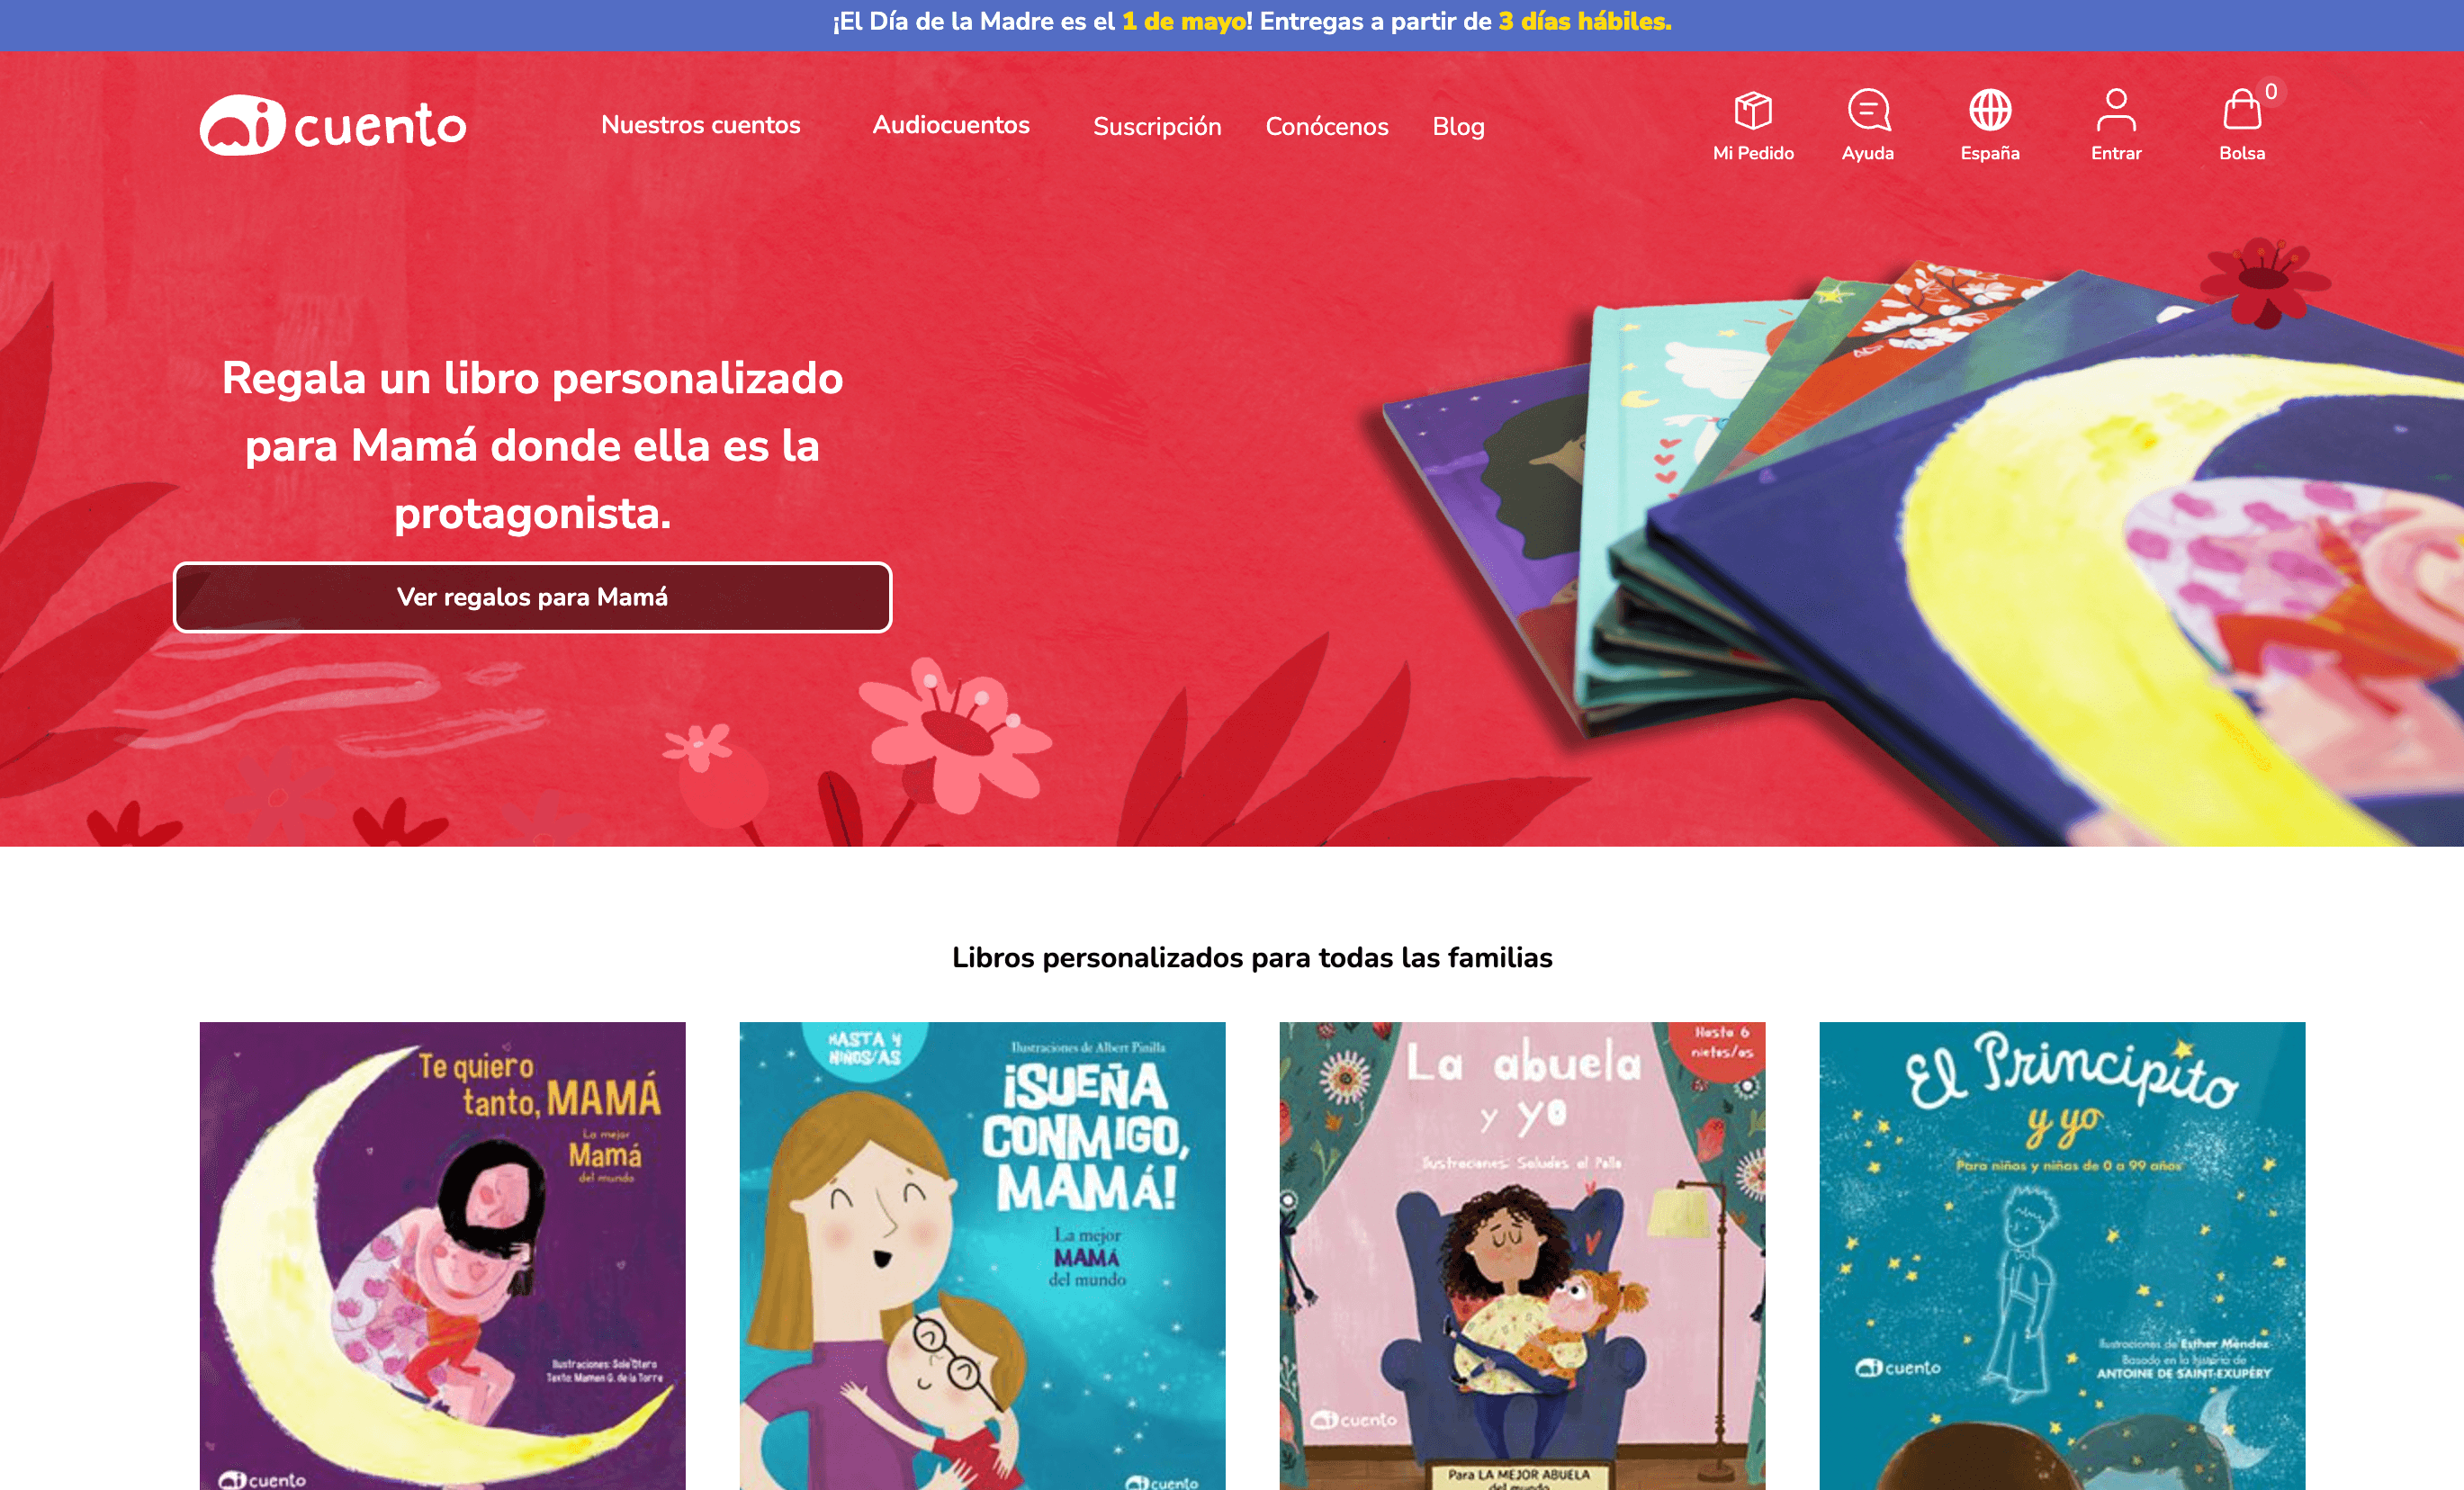Open the Audiocuentos menu item

pyautogui.click(x=950, y=125)
